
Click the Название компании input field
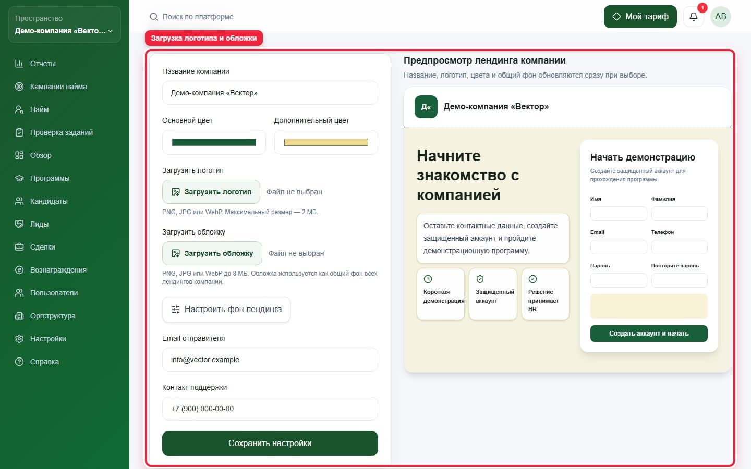[x=270, y=93]
